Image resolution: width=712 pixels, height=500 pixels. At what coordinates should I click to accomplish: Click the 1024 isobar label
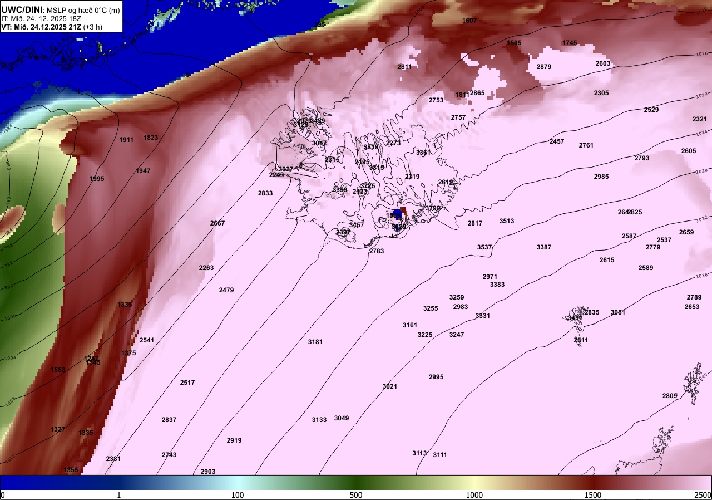[x=703, y=133]
